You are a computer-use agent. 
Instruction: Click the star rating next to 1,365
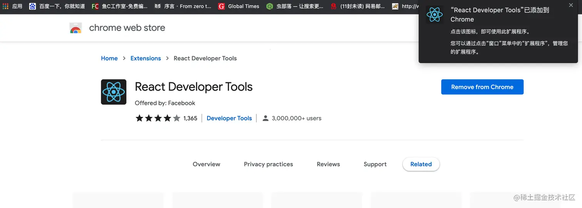click(158, 118)
